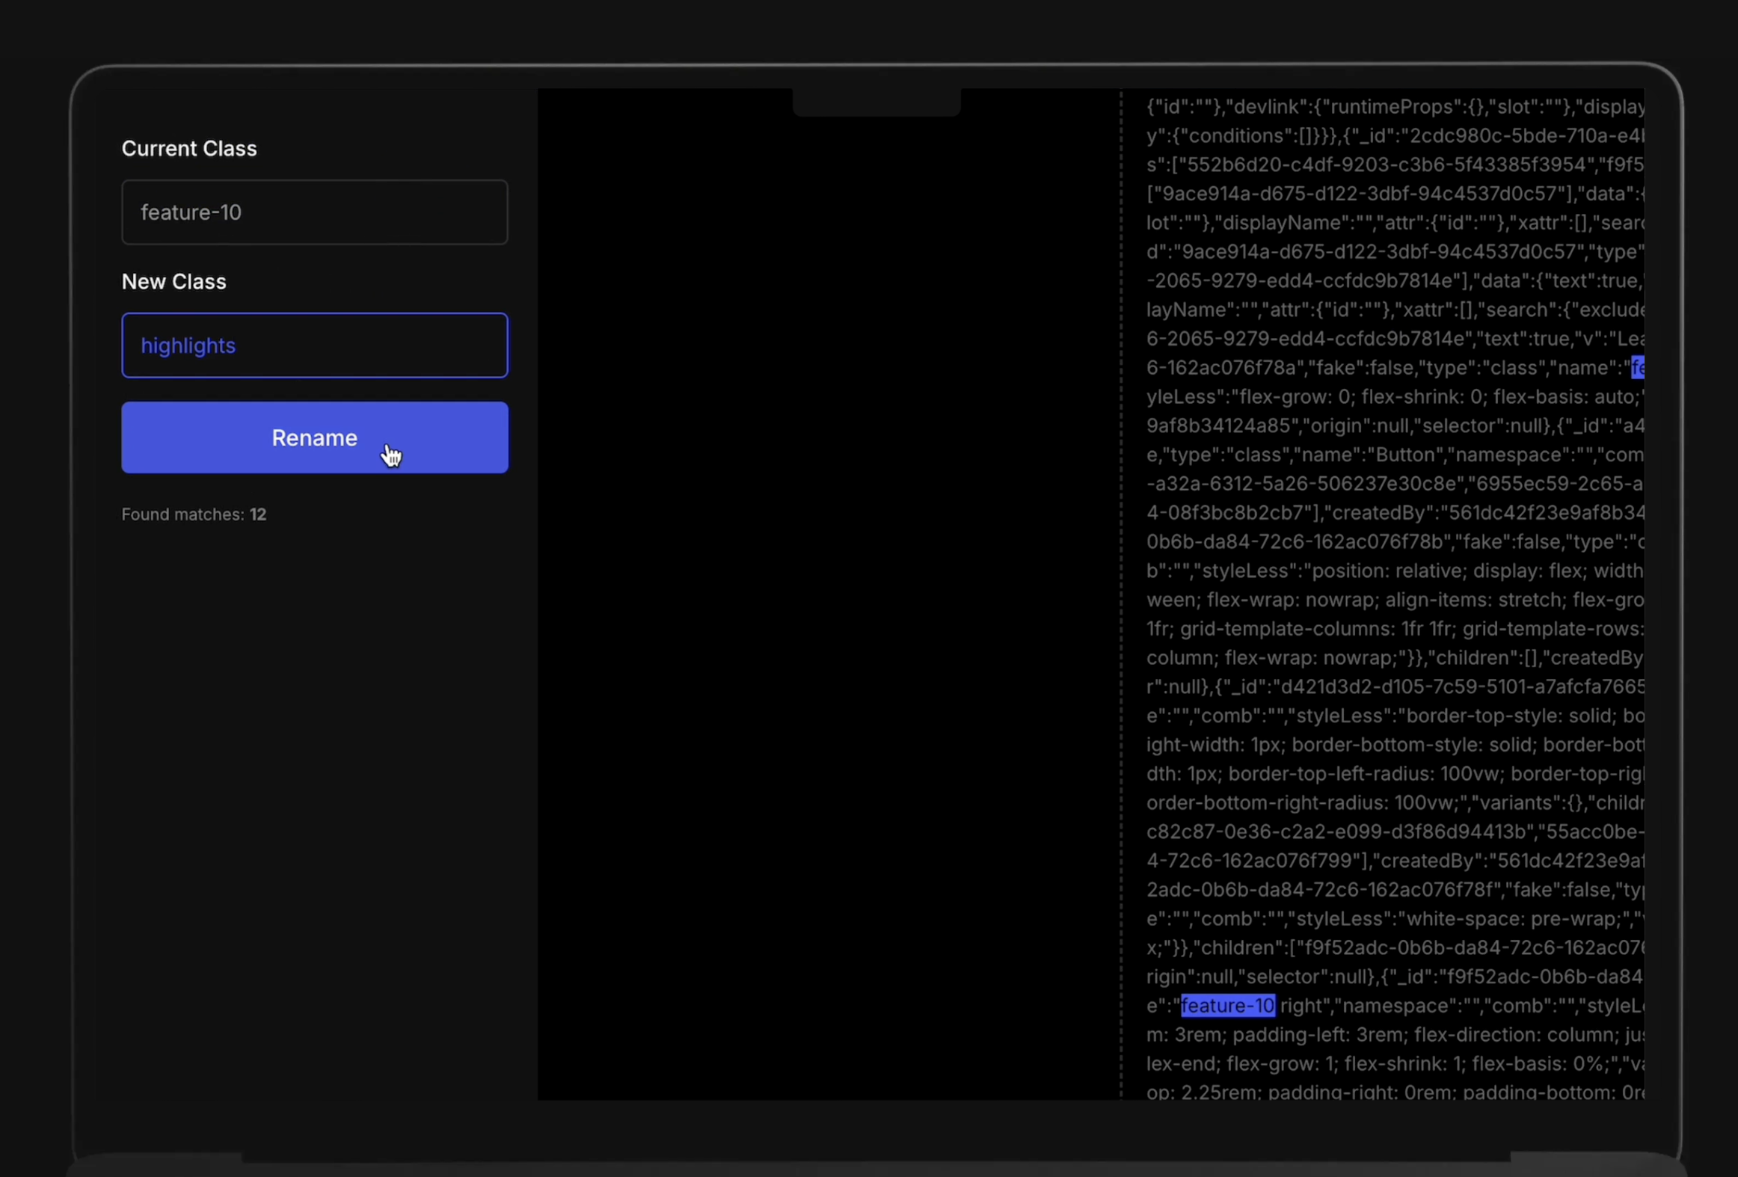Click the New Class label
1738x1177 pixels.
click(x=174, y=282)
